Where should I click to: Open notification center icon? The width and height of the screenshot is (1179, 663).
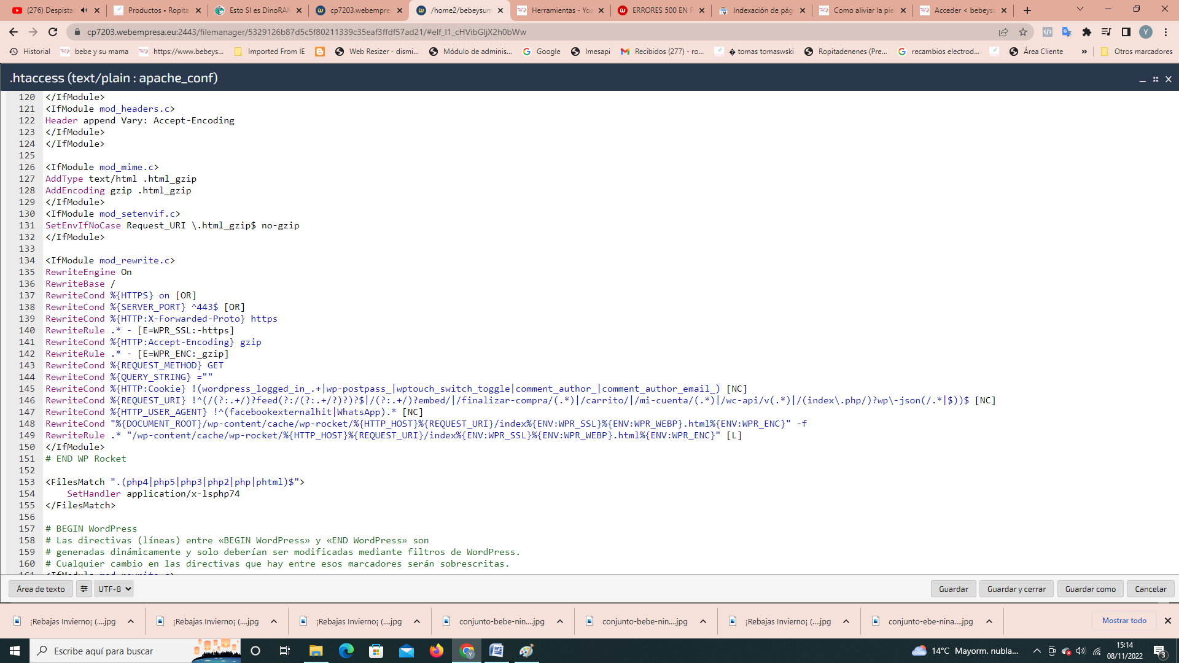click(1160, 651)
